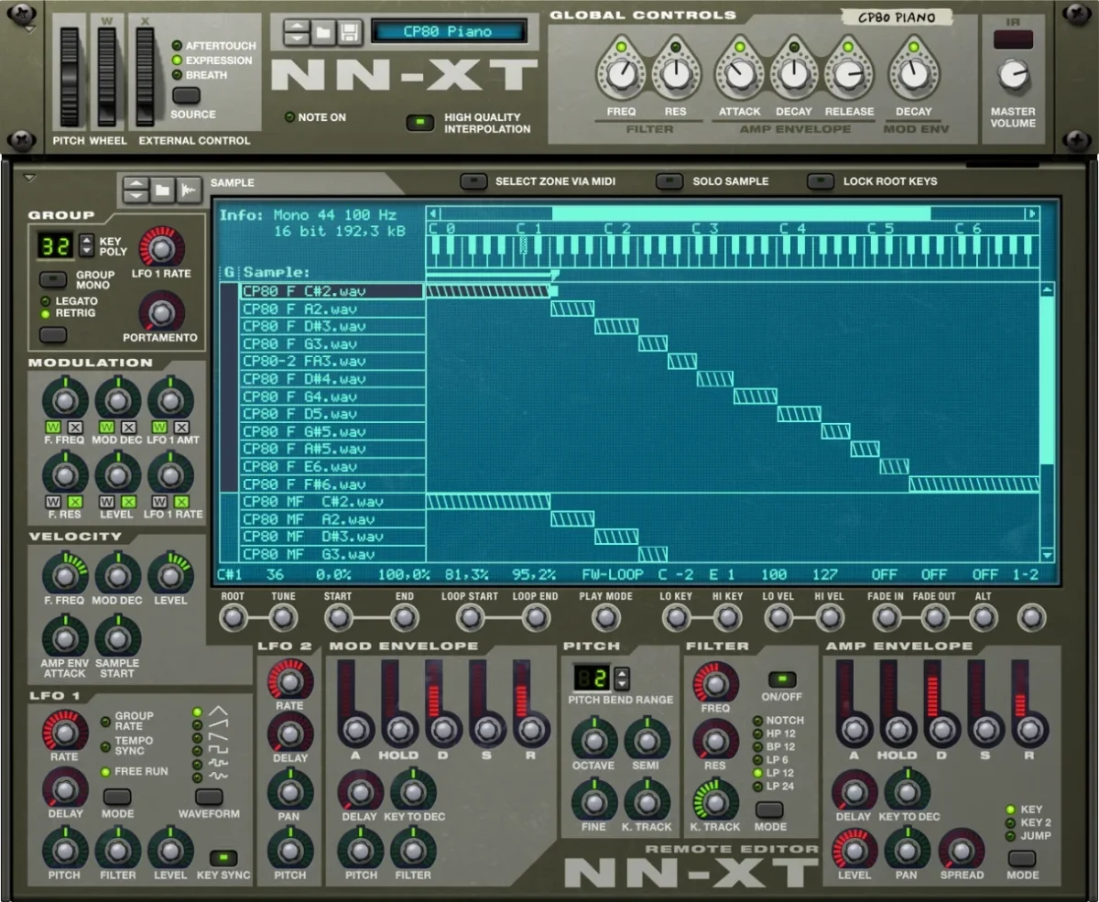Screen dimensions: 1099x902
Task: Click the amp envelope LEVEL knob
Action: [x=854, y=850]
